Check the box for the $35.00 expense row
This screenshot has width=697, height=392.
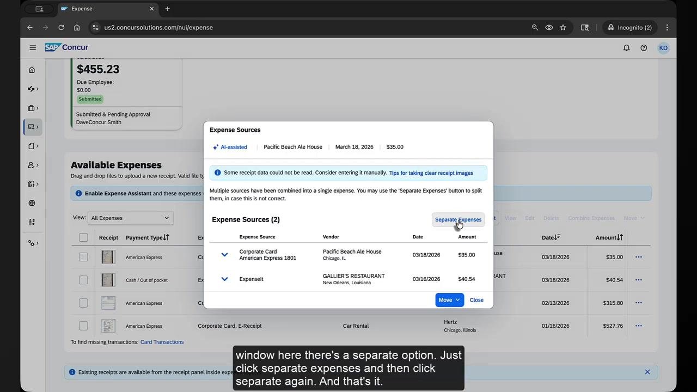click(x=83, y=257)
